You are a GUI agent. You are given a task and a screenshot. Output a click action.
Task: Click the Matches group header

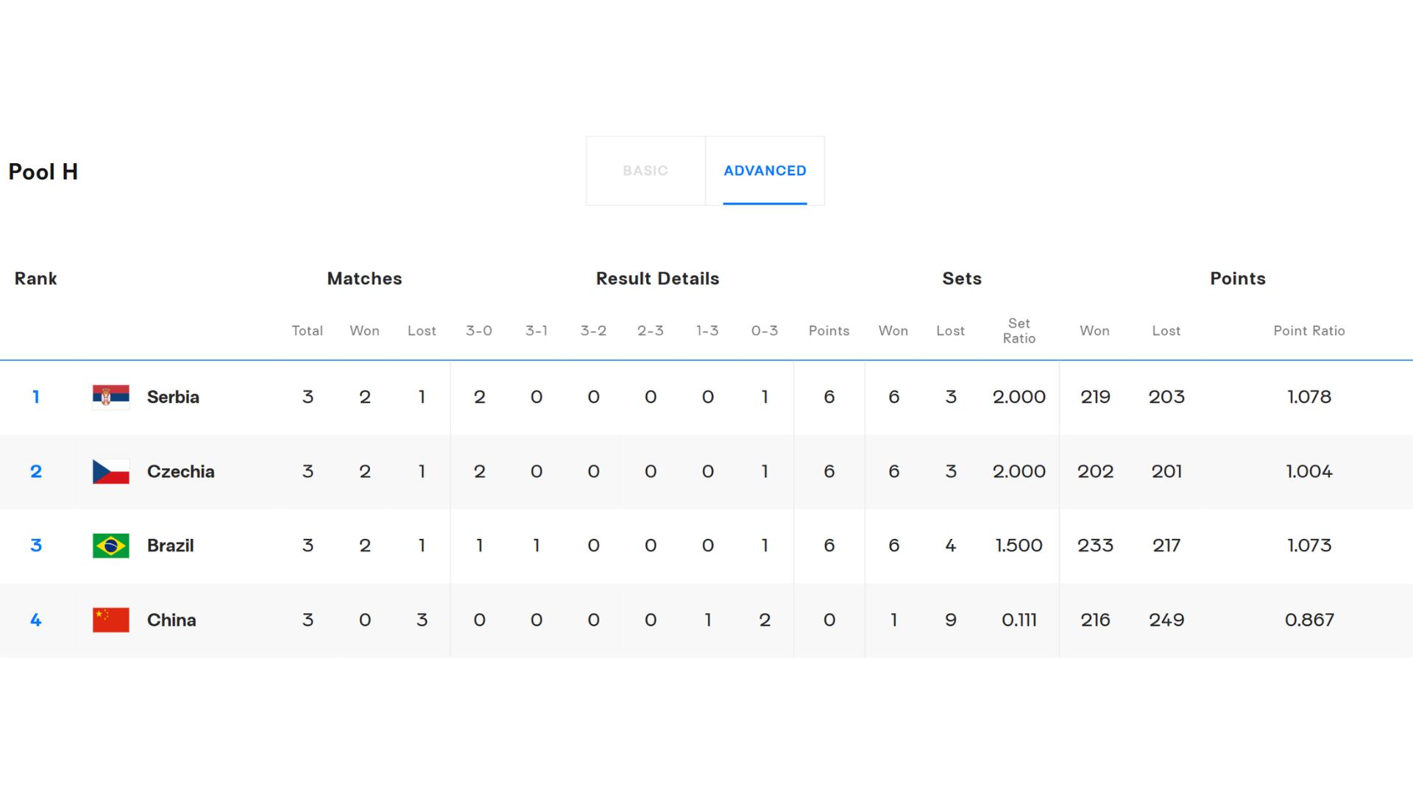pos(364,279)
